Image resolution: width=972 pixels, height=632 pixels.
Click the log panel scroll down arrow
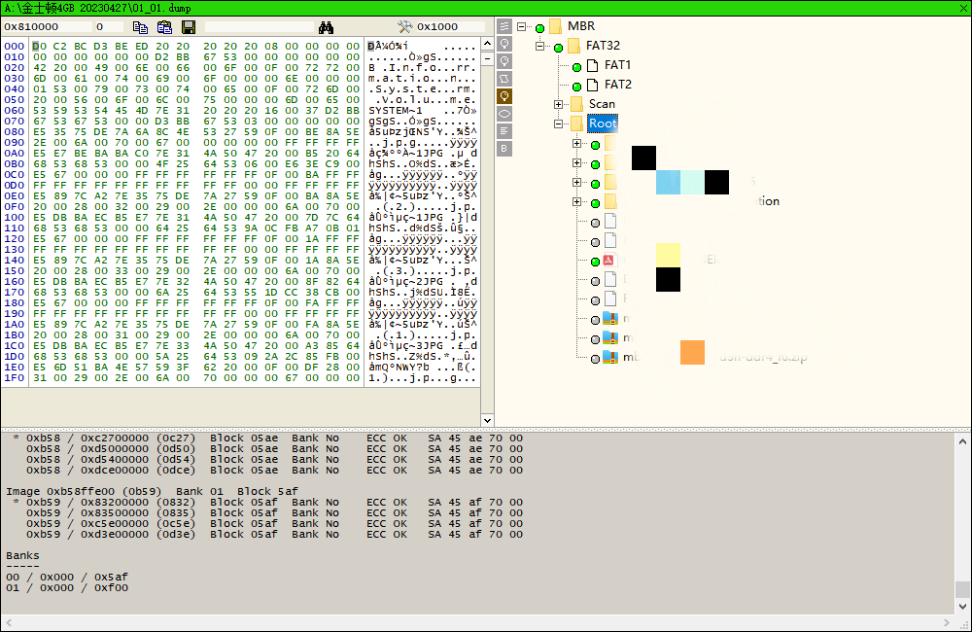pyautogui.click(x=962, y=607)
